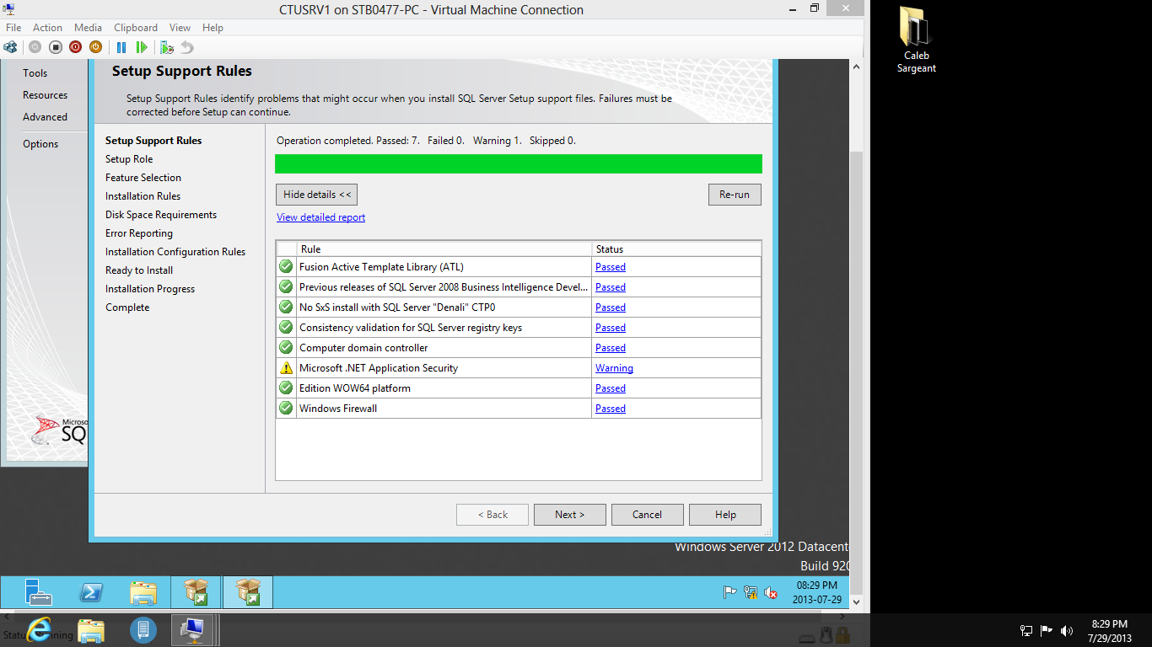Click the Status column header
This screenshot has height=647, width=1152.
coord(676,249)
